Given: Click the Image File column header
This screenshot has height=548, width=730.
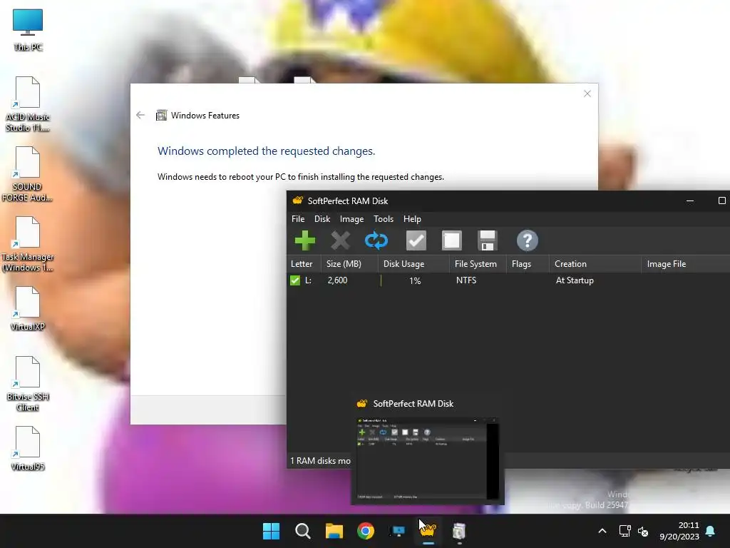Looking at the screenshot, I should pyautogui.click(x=685, y=264).
